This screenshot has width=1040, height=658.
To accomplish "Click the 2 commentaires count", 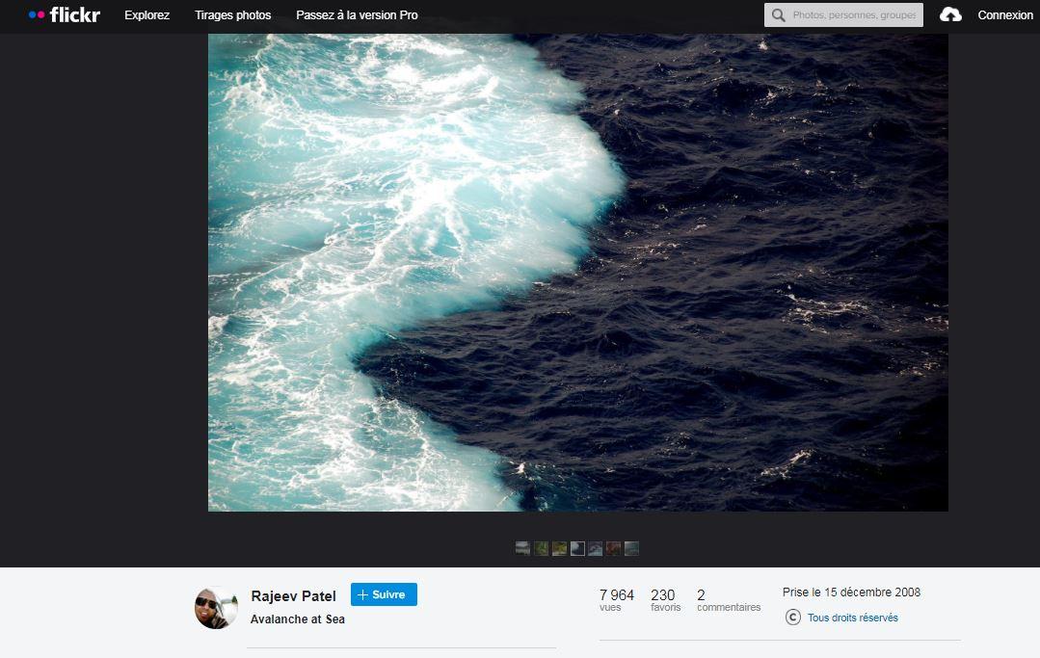I will (729, 599).
